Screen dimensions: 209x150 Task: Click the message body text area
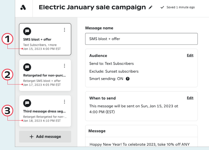[x=141, y=144]
